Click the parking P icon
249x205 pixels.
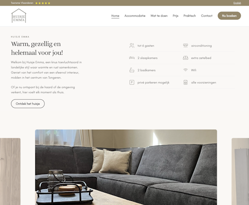[132, 82]
